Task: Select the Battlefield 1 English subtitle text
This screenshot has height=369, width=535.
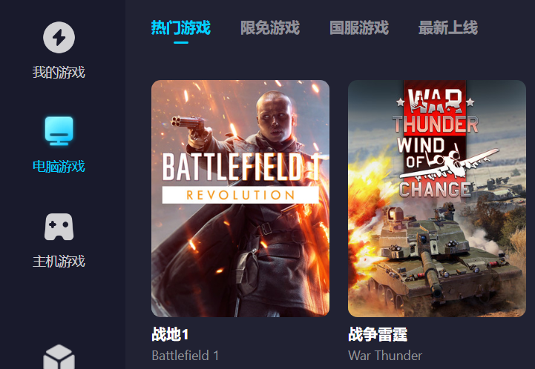Action: pyautogui.click(x=186, y=356)
